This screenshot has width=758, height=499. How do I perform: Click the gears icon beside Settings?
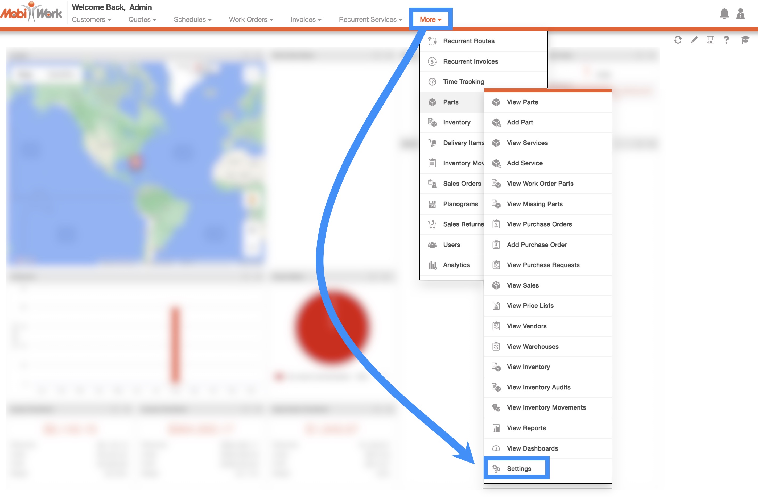pyautogui.click(x=496, y=468)
